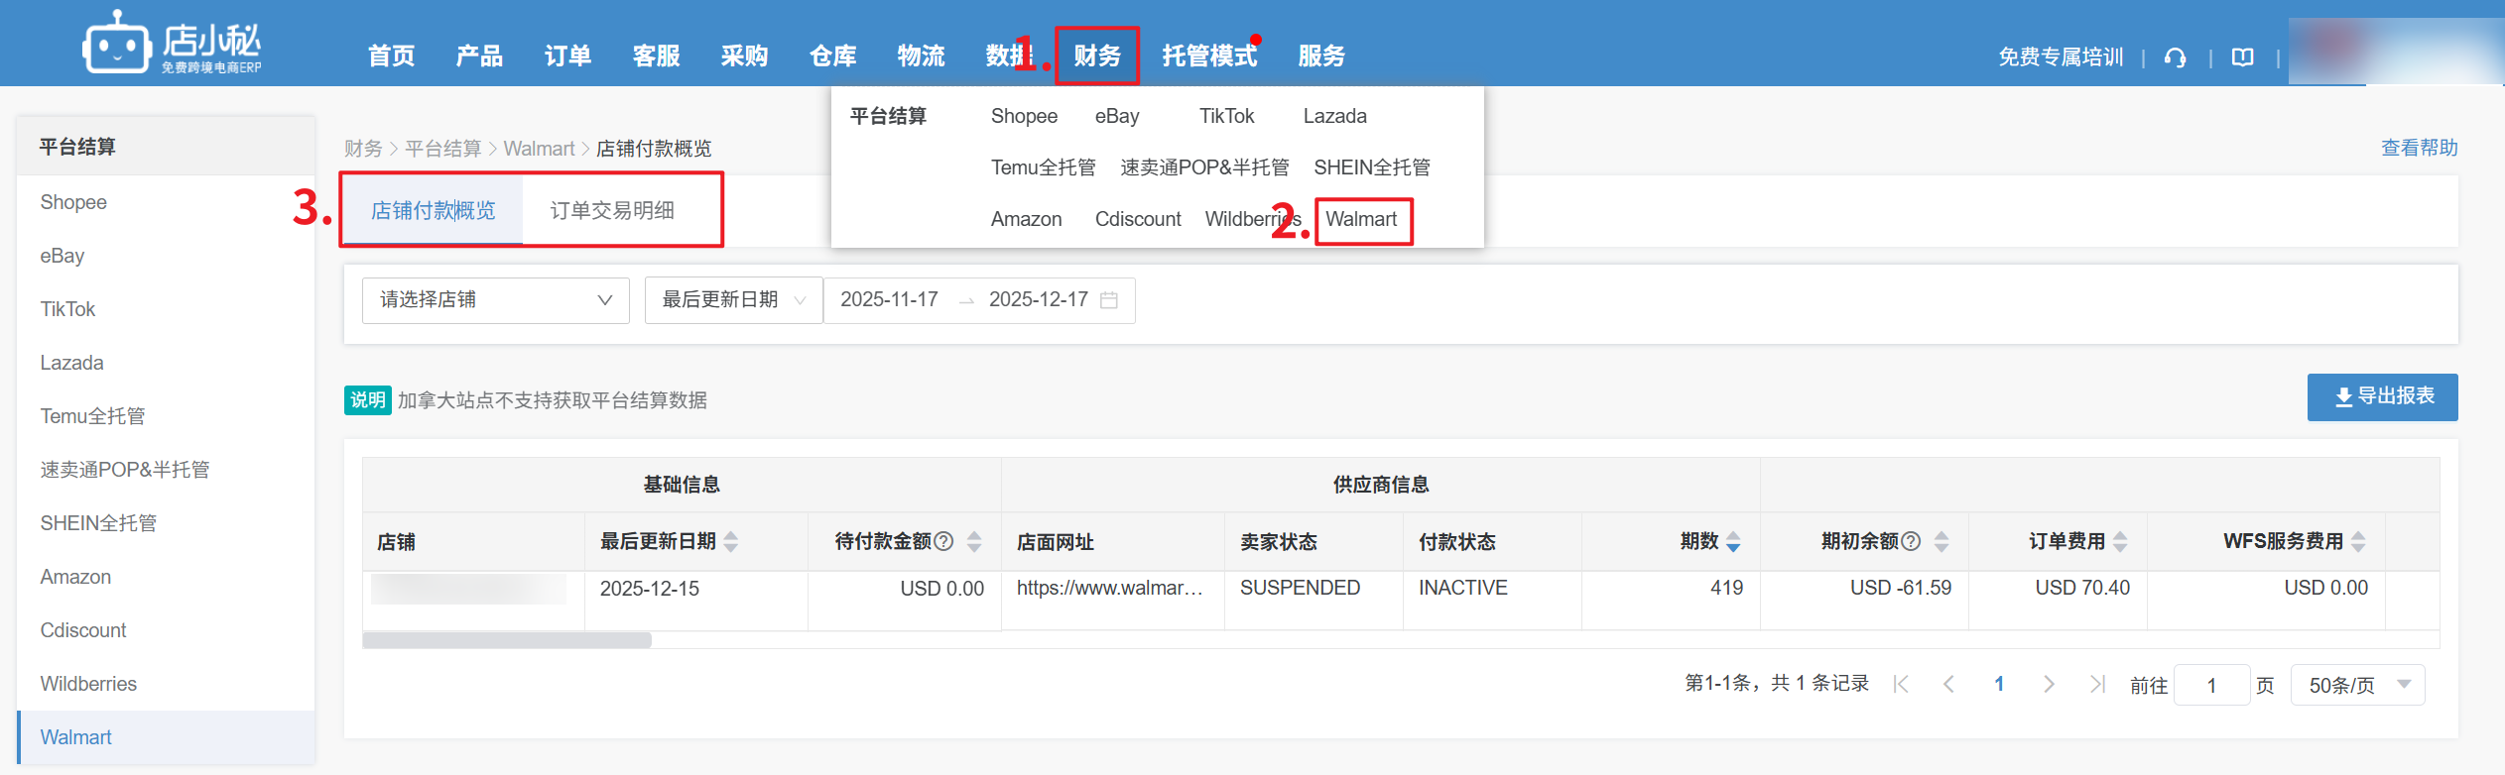Open the 产品 menu

tap(480, 56)
